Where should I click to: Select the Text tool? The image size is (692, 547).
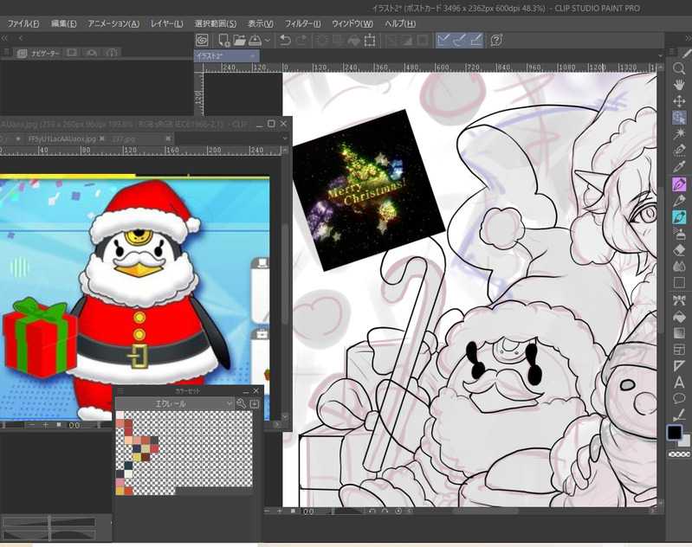click(x=679, y=382)
